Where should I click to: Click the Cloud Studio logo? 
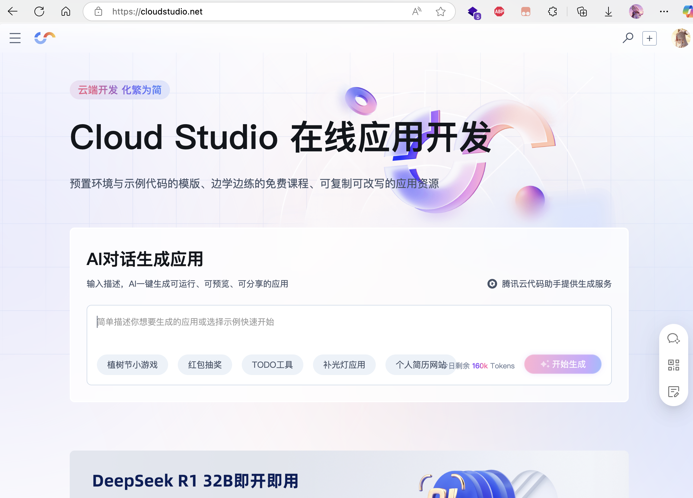coord(44,38)
